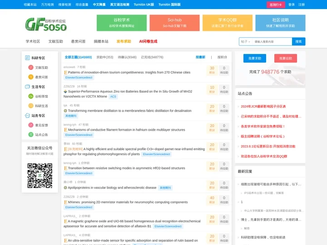The height and width of the screenshot is (245, 327).
Task: Open the 科研专区 section icon
Action: pyautogui.click(x=27, y=58)
